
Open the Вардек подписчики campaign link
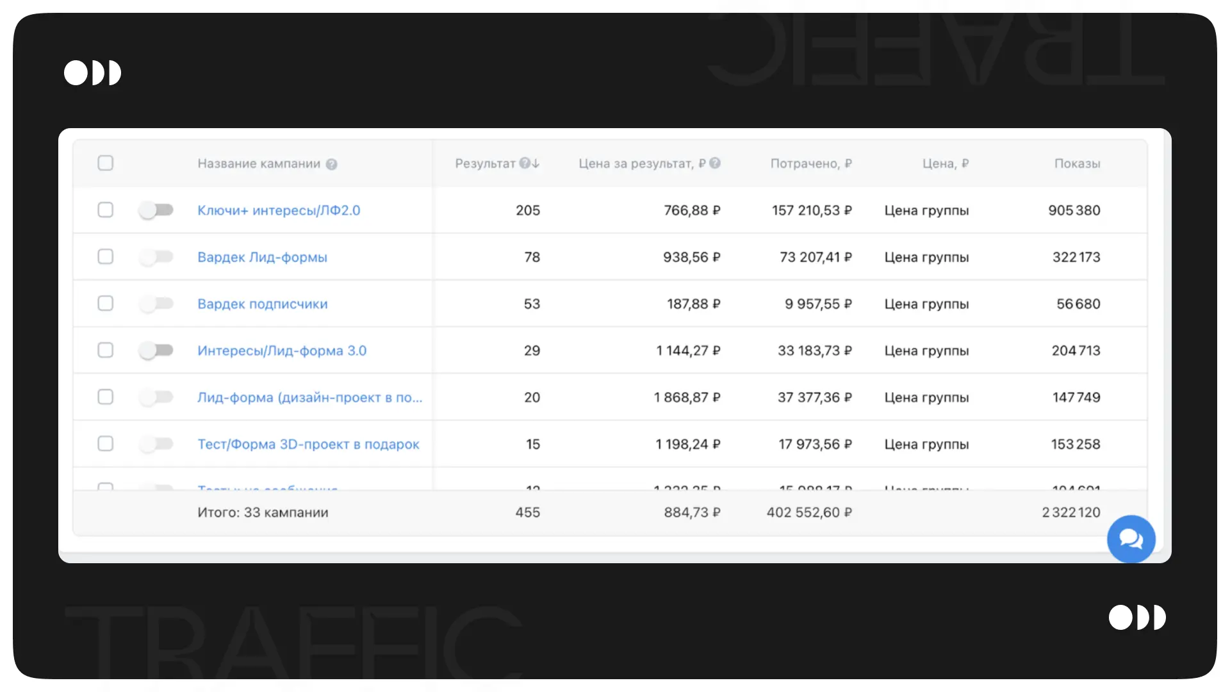tap(262, 304)
